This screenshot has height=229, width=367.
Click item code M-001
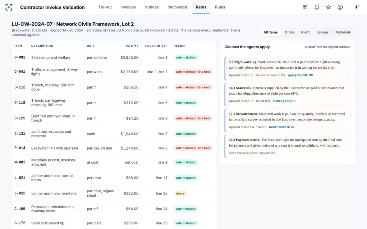pyautogui.click(x=20, y=162)
